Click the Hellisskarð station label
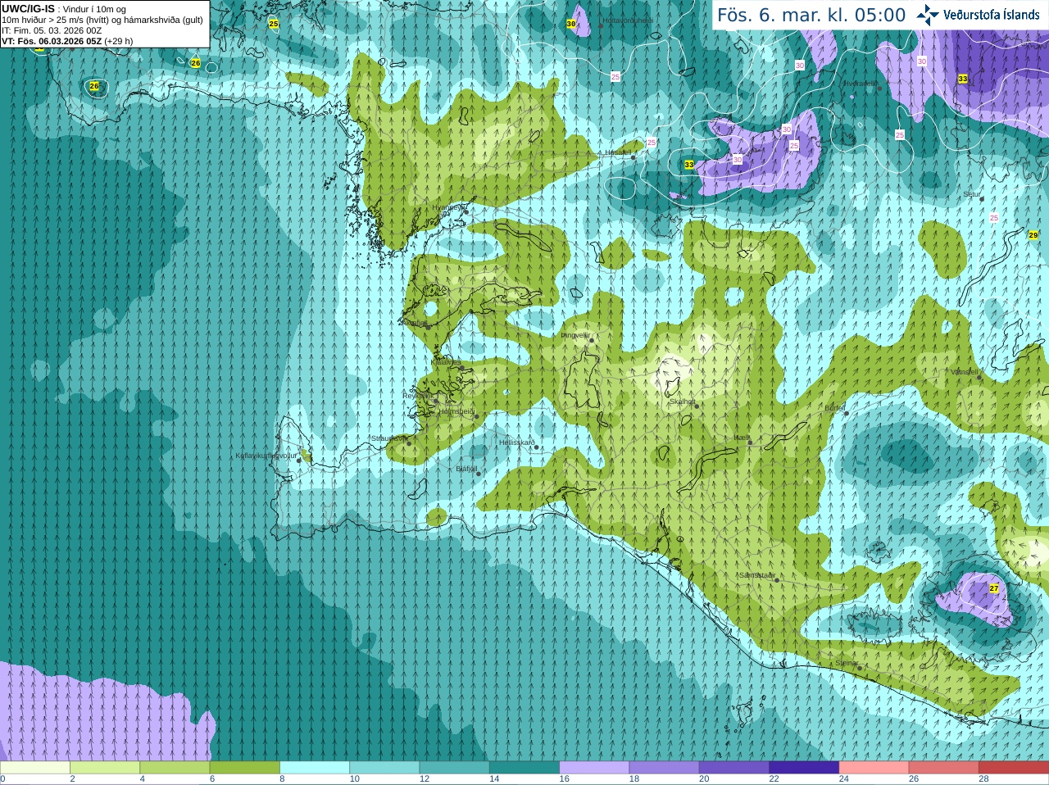 pyautogui.click(x=517, y=442)
